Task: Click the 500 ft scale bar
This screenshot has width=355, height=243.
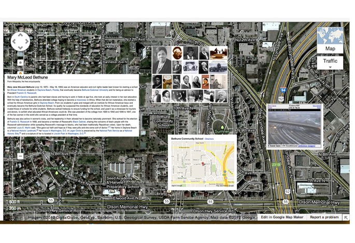Action: point(24,203)
